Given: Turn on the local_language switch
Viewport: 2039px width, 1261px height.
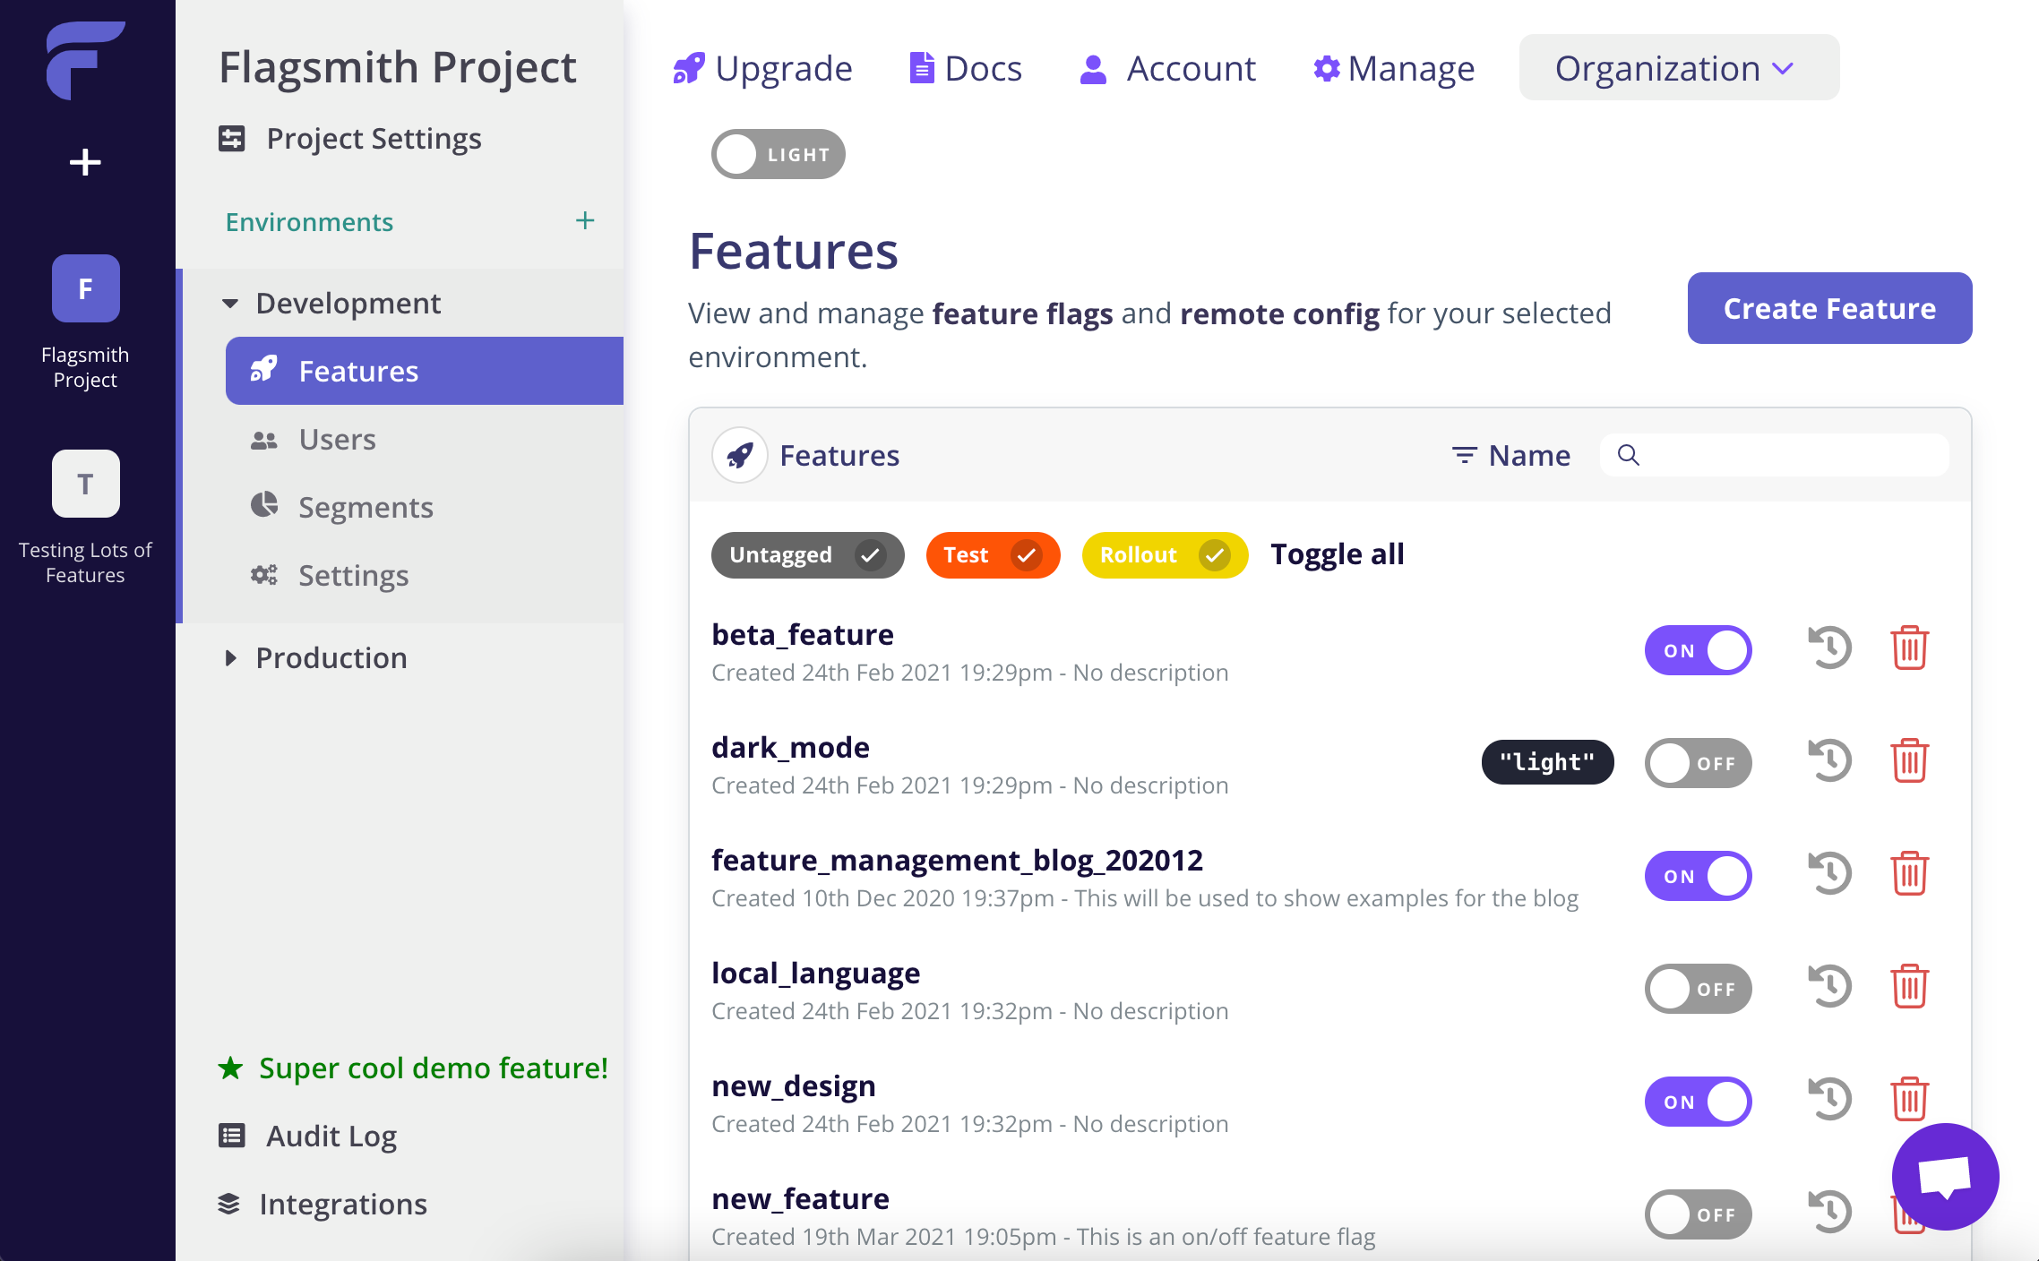Looking at the screenshot, I should click(1698, 989).
